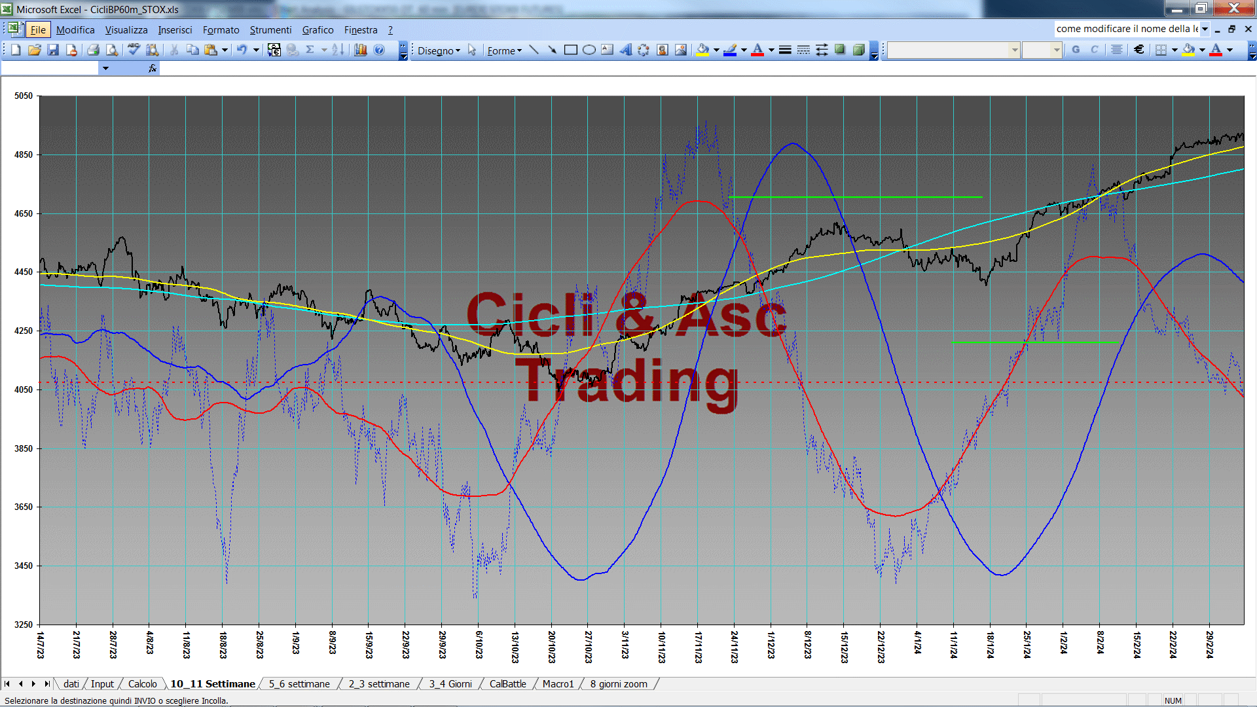Click the Drawing toolbar blue Line Color swatch
1257x707 pixels.
[x=730, y=50]
